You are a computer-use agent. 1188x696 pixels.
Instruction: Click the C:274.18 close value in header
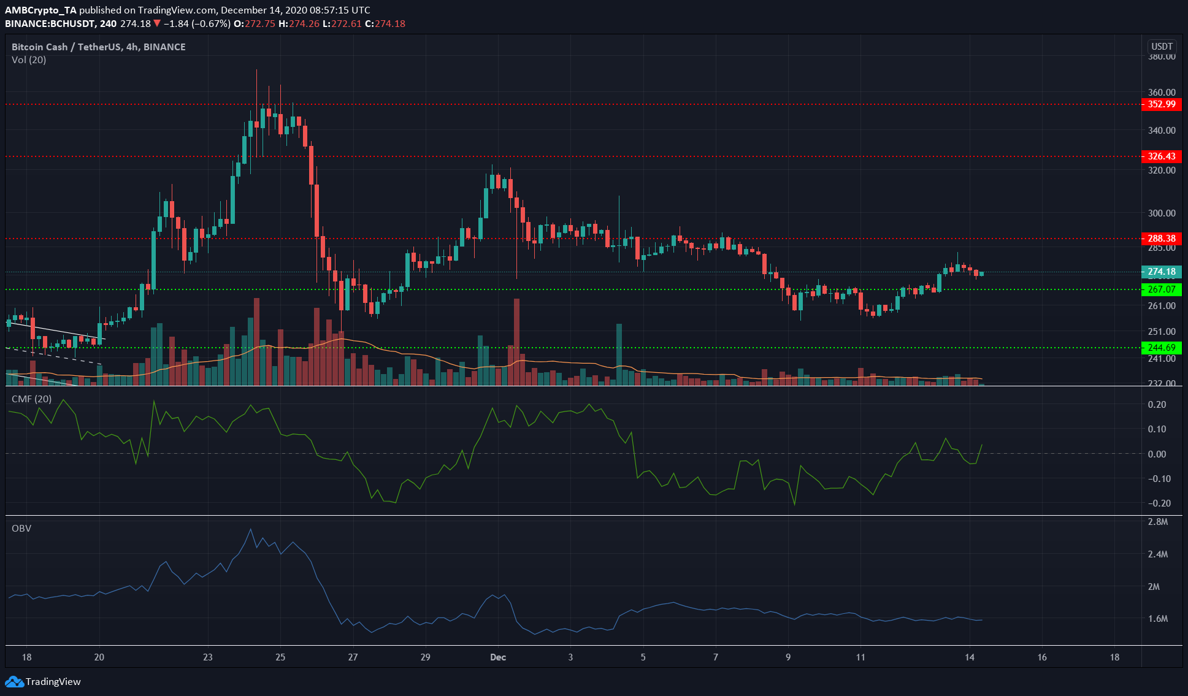point(385,24)
